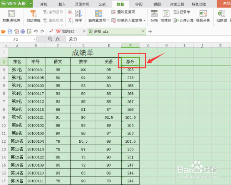This screenshot has height=185, width=231.
Task: Open the sort group dialog launcher
Action: pos(62,25)
